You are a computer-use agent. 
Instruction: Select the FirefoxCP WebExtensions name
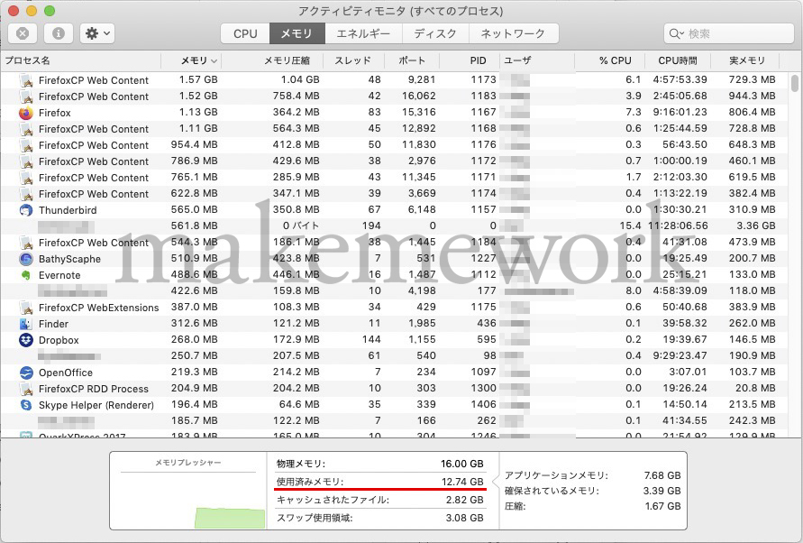tap(99, 308)
